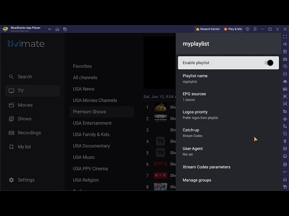Click airplane mode icon in side toolbar
This screenshot has height=216, width=289.
[x=285, y=119]
